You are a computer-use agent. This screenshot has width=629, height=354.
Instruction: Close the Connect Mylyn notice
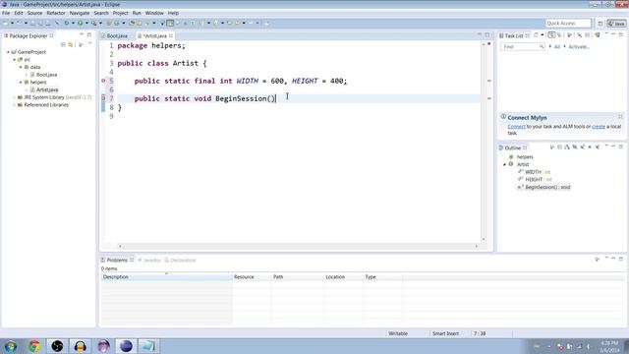point(620,117)
